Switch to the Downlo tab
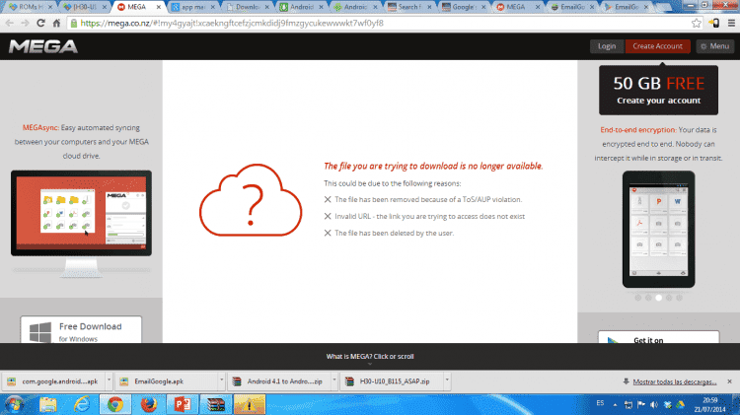The image size is (740, 415). tap(247, 7)
